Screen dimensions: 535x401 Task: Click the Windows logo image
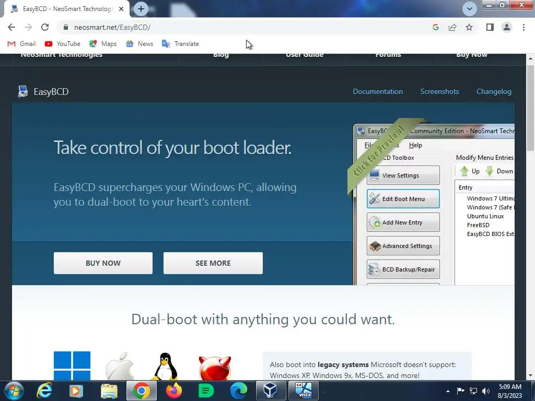coord(72,365)
